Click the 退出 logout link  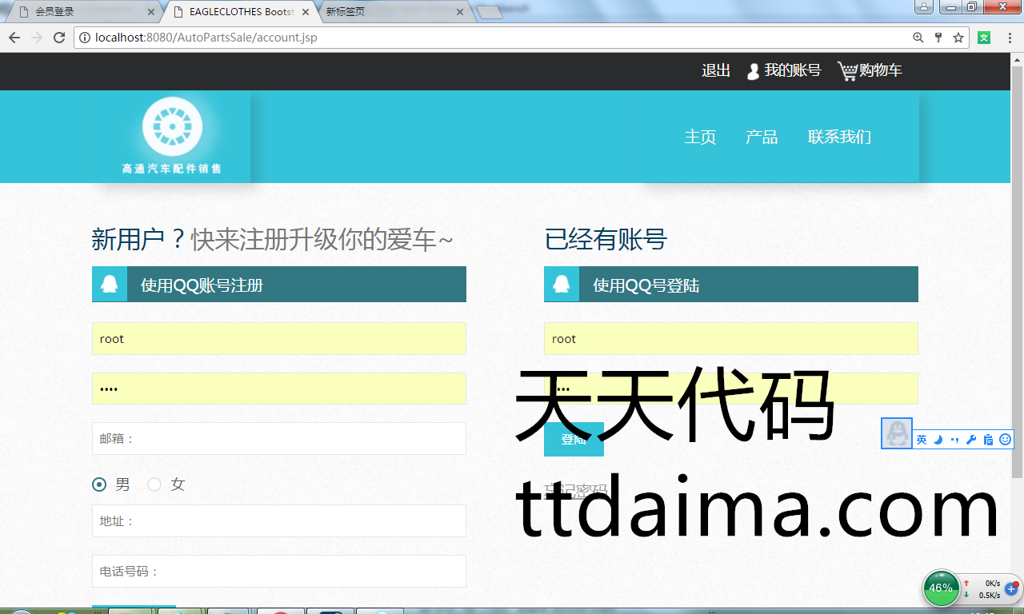(716, 71)
